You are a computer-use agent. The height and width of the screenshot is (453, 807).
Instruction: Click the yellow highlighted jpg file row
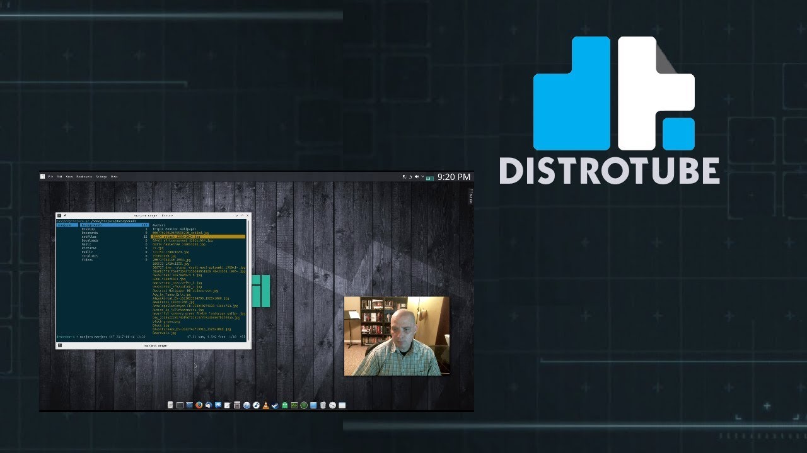click(x=198, y=236)
